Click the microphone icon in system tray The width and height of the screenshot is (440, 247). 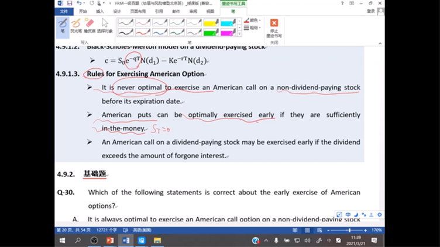click(276, 240)
